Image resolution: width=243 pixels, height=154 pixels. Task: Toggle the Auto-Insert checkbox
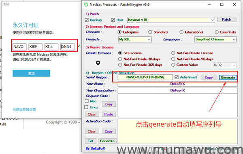177,77
